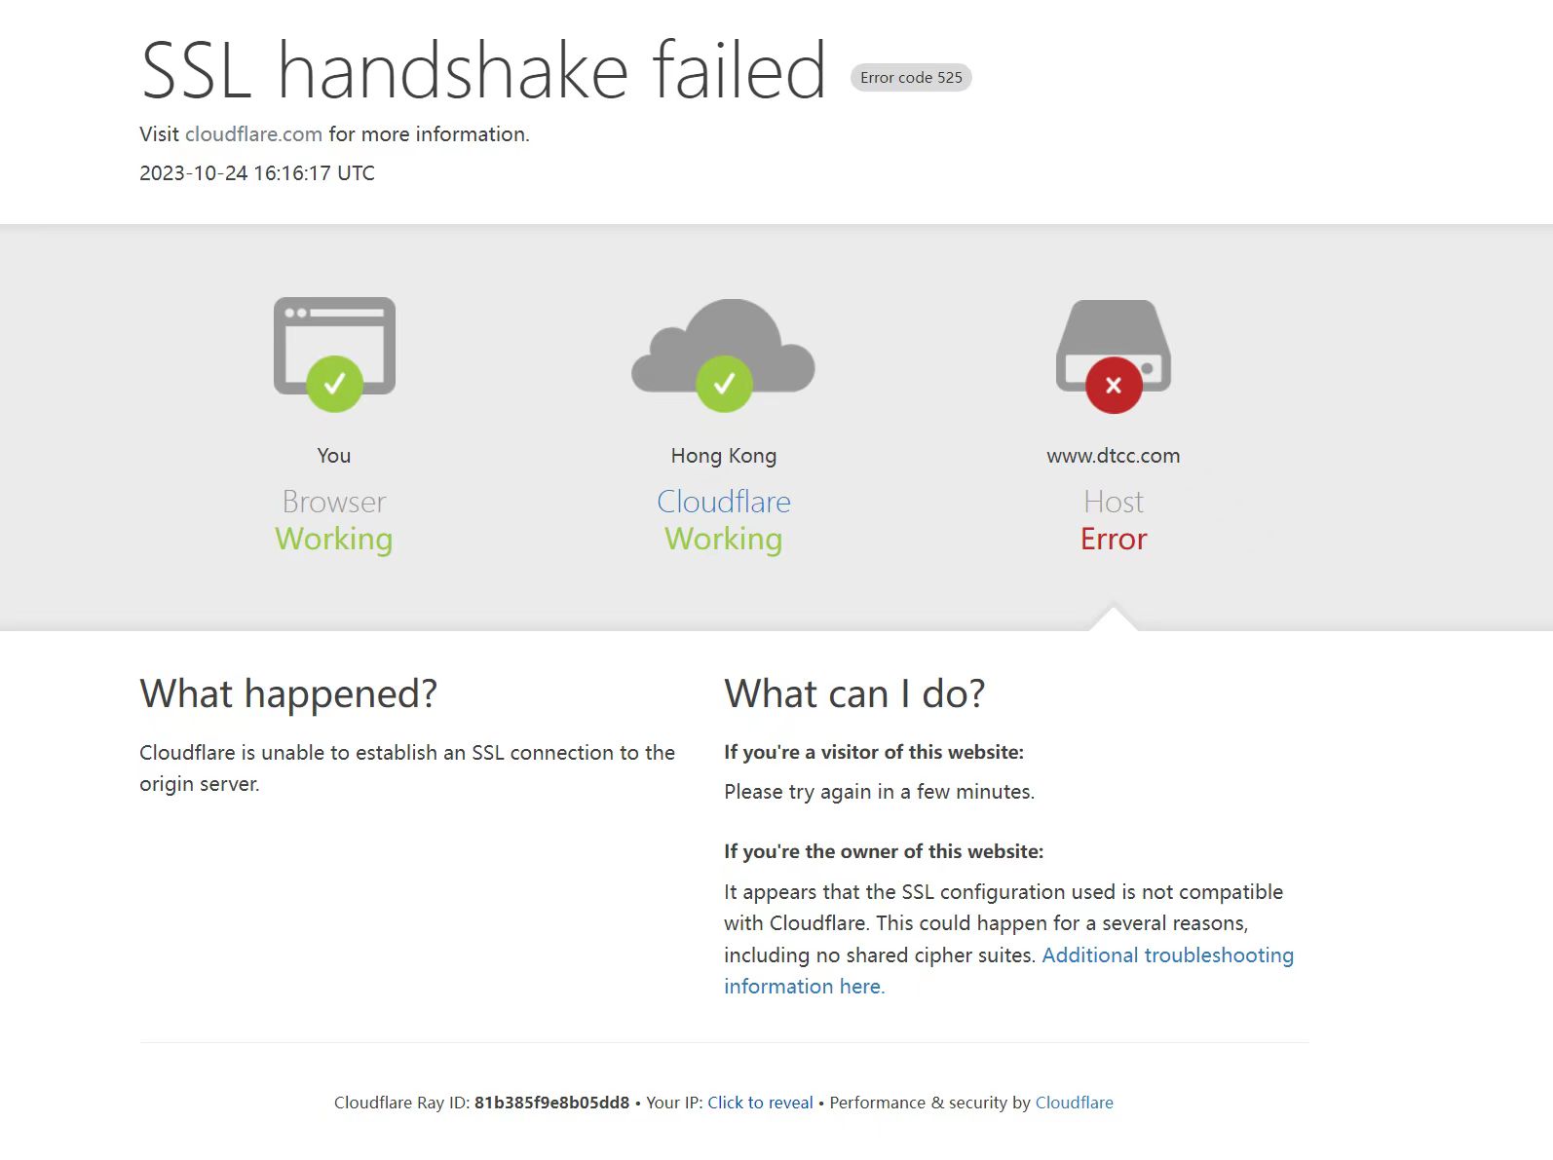Click the red Error status text

click(x=1114, y=540)
